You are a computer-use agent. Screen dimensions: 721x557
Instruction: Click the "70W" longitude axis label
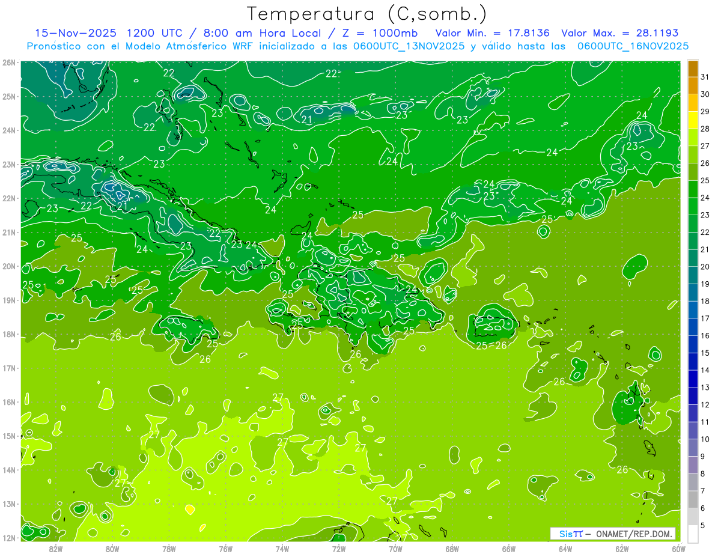(395, 549)
